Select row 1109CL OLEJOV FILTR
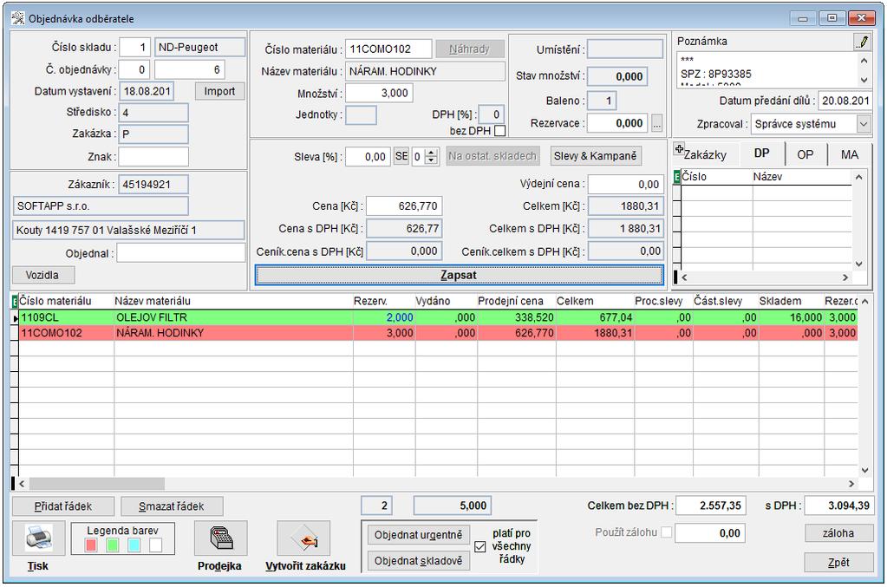This screenshot has height=587, width=887. 438,317
